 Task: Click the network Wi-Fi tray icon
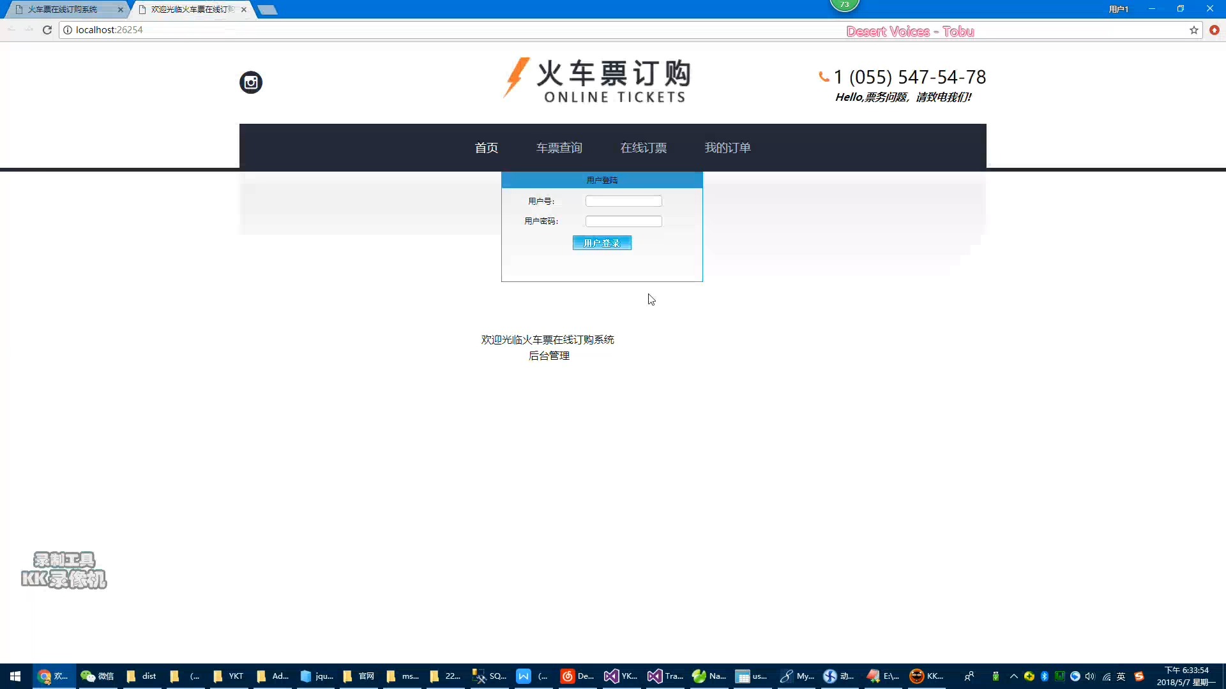[1106, 676]
